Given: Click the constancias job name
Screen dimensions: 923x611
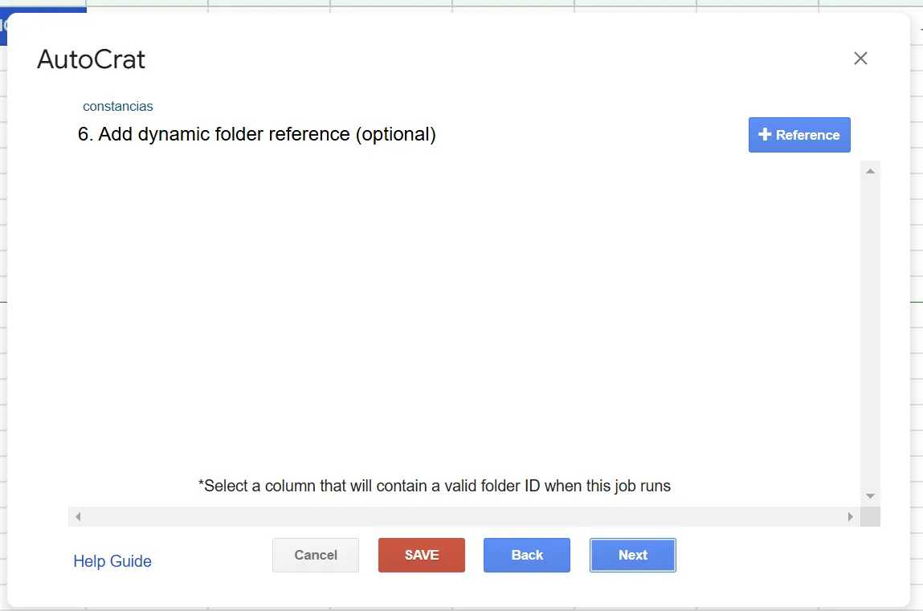Looking at the screenshot, I should [x=118, y=107].
